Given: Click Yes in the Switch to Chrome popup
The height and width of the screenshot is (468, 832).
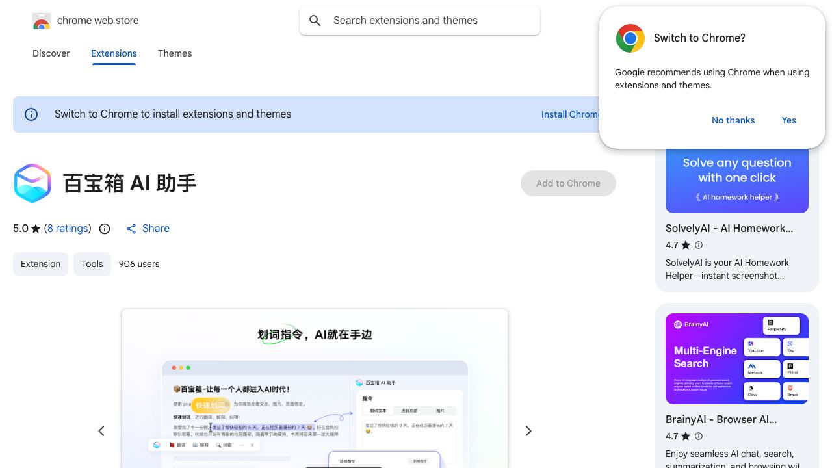Looking at the screenshot, I should pyautogui.click(x=789, y=120).
